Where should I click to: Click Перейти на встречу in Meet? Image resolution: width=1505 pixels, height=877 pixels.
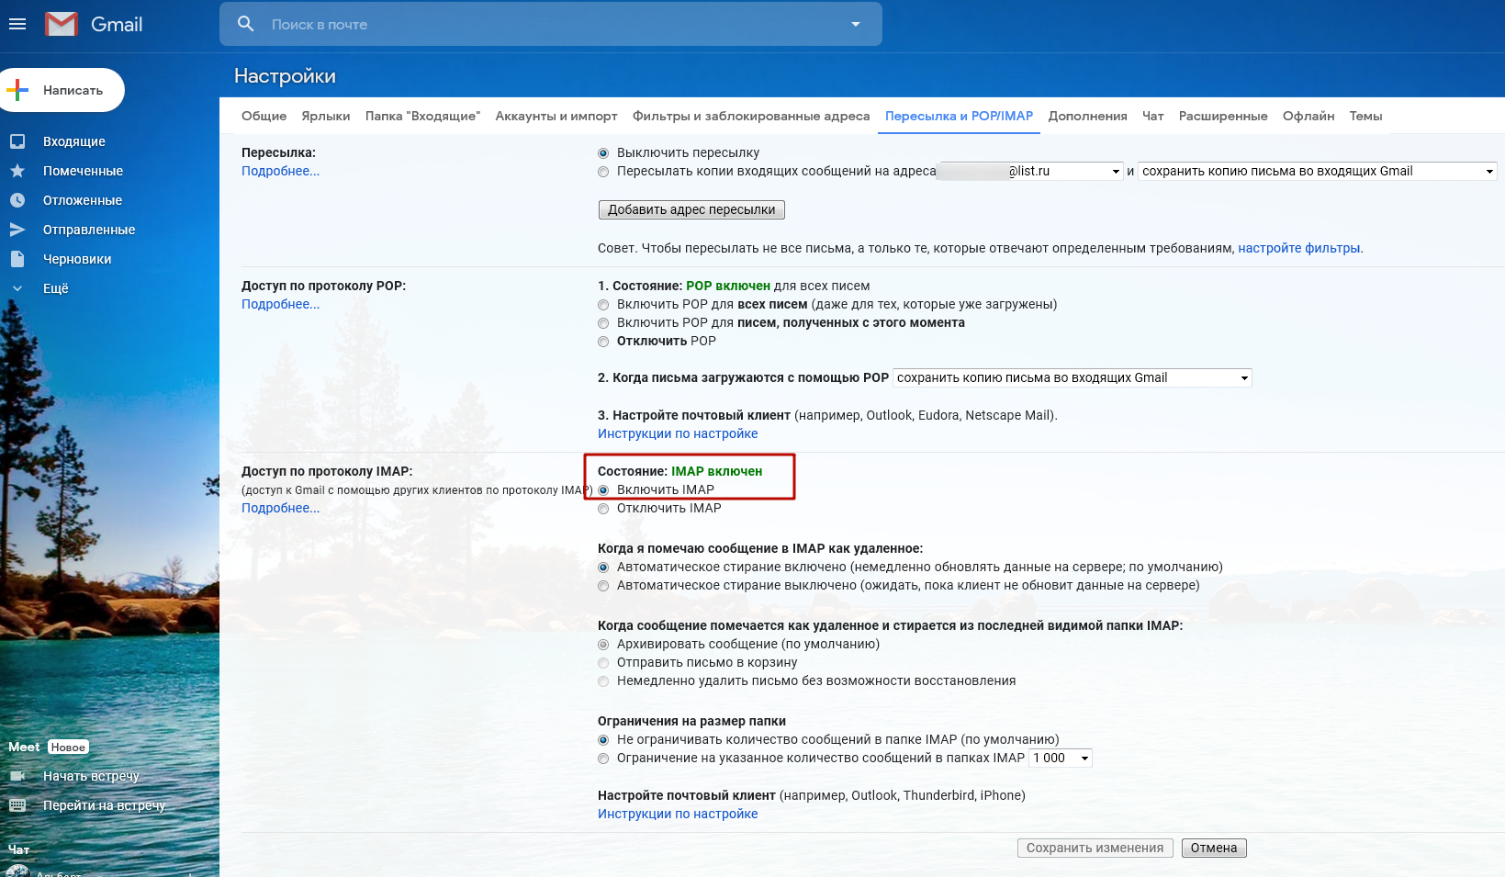point(104,805)
